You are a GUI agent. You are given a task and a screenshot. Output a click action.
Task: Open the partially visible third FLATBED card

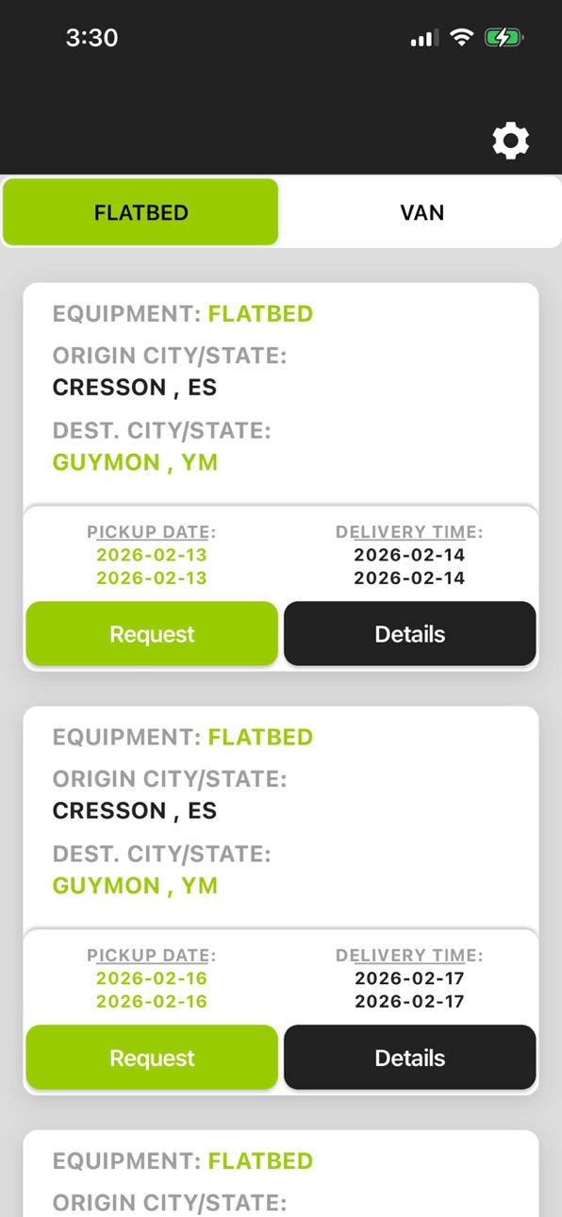coord(281,1174)
